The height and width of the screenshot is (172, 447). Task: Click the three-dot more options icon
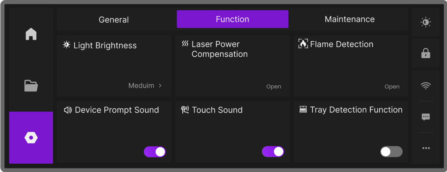click(x=426, y=148)
